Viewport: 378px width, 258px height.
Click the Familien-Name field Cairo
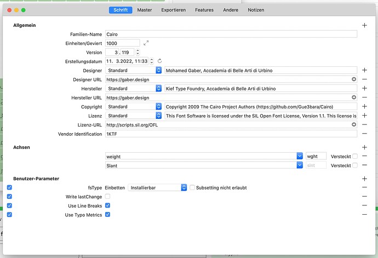coord(231,34)
